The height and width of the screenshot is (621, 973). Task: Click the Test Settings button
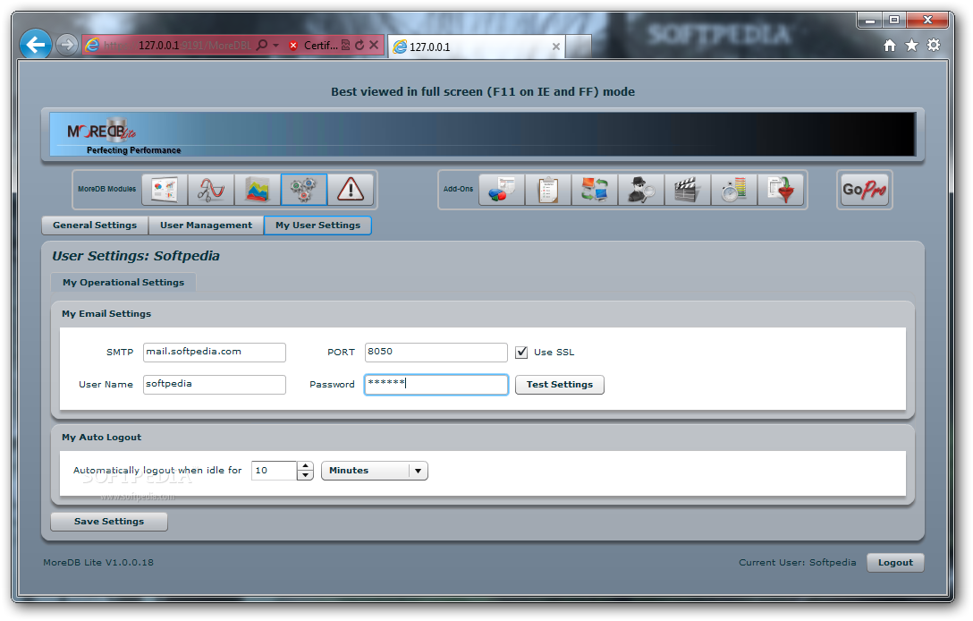[560, 385]
